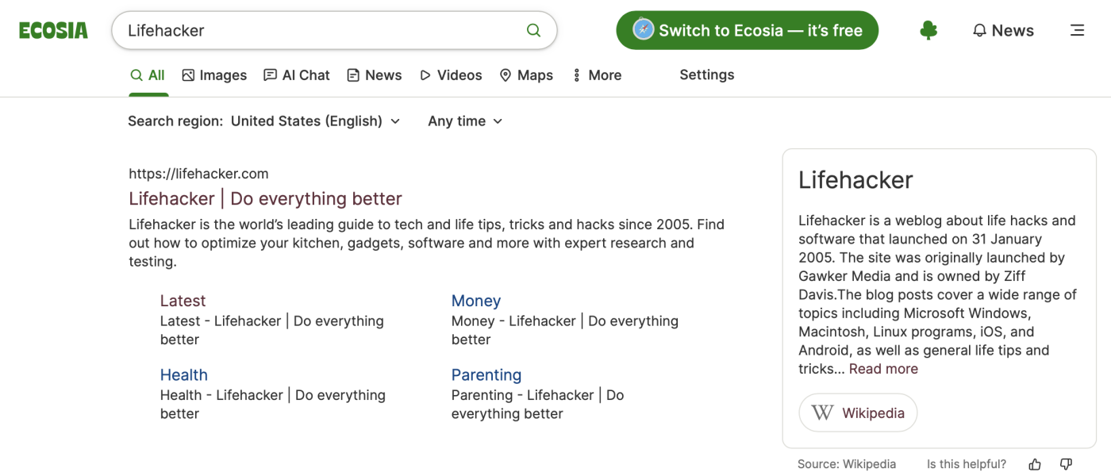The image size is (1111, 476).
Task: Click the thumbs down feedback icon
Action: pos(1066,464)
